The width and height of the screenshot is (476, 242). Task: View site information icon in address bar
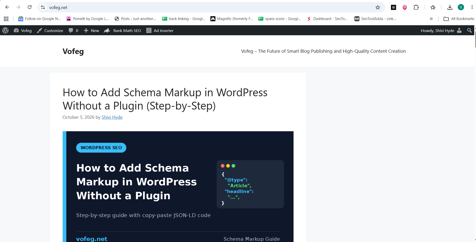click(43, 7)
